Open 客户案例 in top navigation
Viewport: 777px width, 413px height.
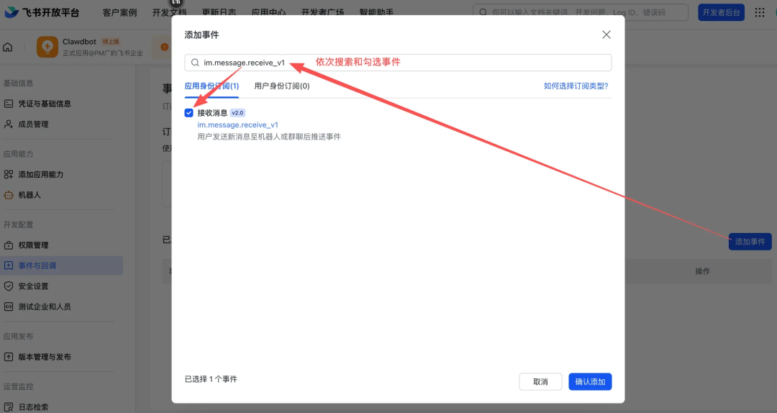119,12
